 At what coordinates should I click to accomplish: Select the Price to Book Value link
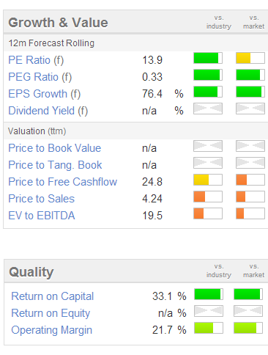(55, 148)
